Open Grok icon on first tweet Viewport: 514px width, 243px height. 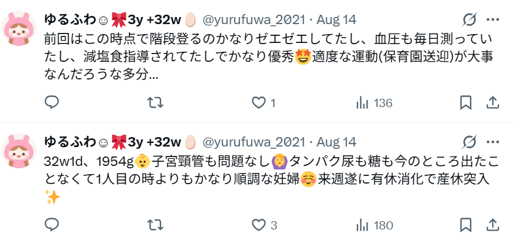(x=469, y=20)
